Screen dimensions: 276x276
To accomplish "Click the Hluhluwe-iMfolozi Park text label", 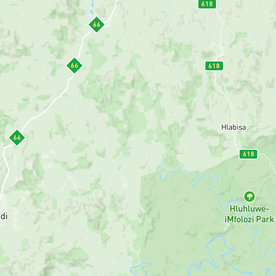I will pyautogui.click(x=250, y=214).
